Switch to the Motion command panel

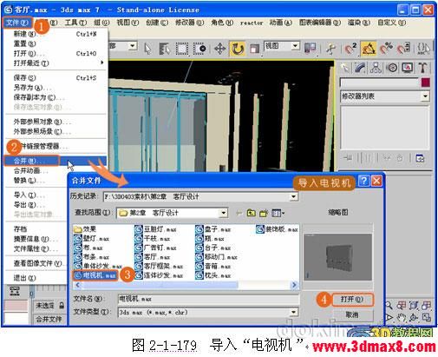click(392, 68)
